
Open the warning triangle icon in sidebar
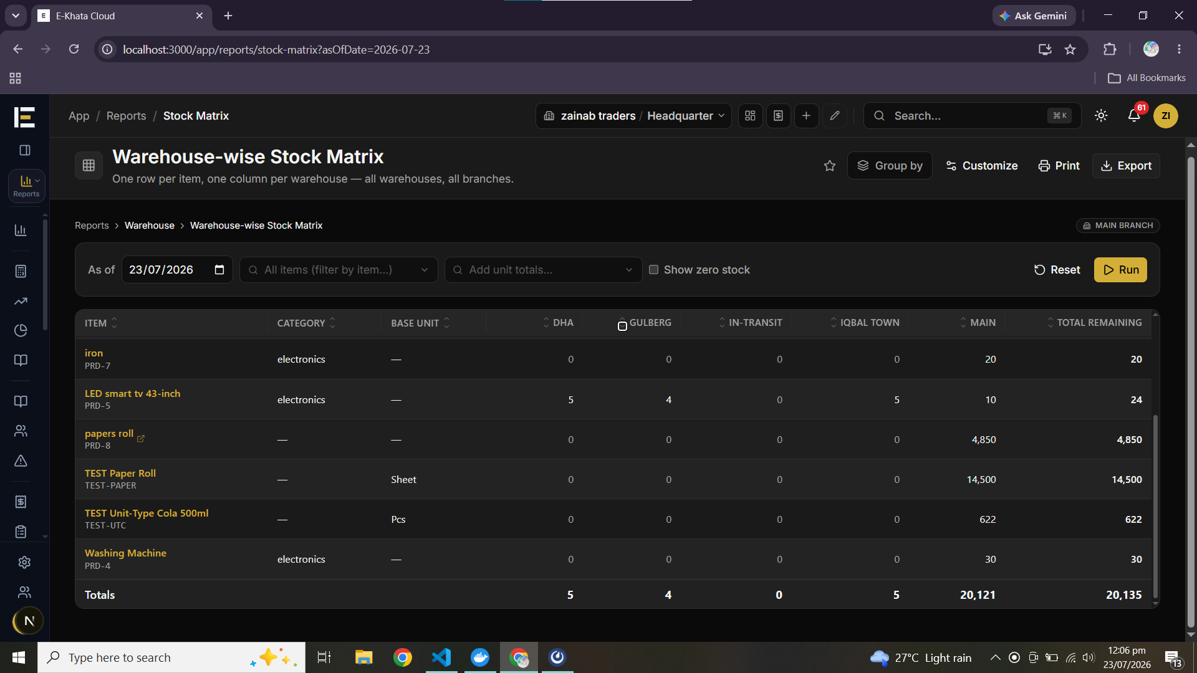pyautogui.click(x=21, y=461)
